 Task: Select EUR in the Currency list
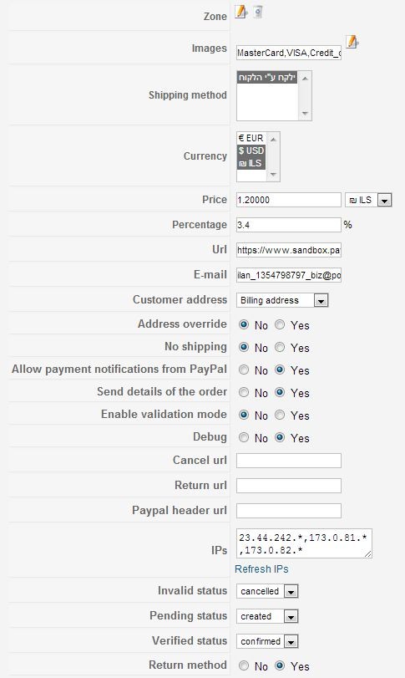click(251, 139)
